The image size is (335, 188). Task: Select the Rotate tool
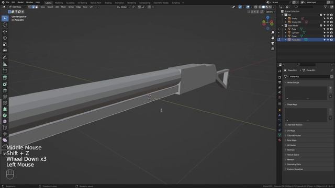point(5,38)
